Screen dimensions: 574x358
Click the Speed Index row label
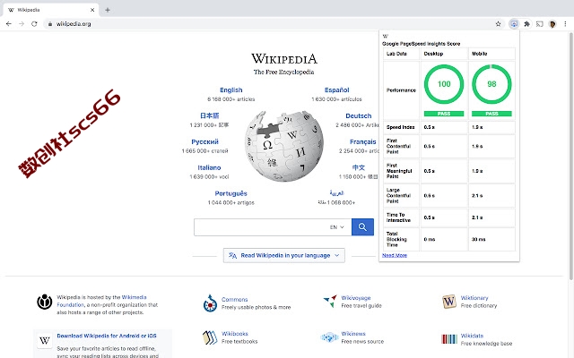click(401, 127)
